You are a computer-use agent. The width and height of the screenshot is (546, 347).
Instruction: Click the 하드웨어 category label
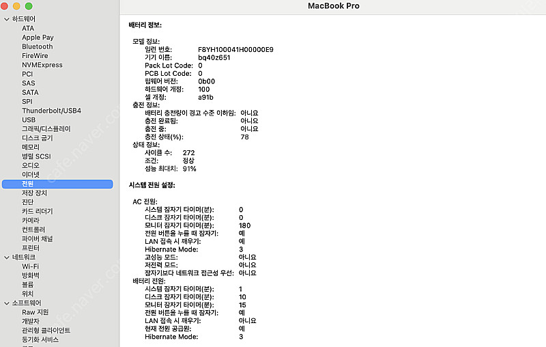(24, 19)
